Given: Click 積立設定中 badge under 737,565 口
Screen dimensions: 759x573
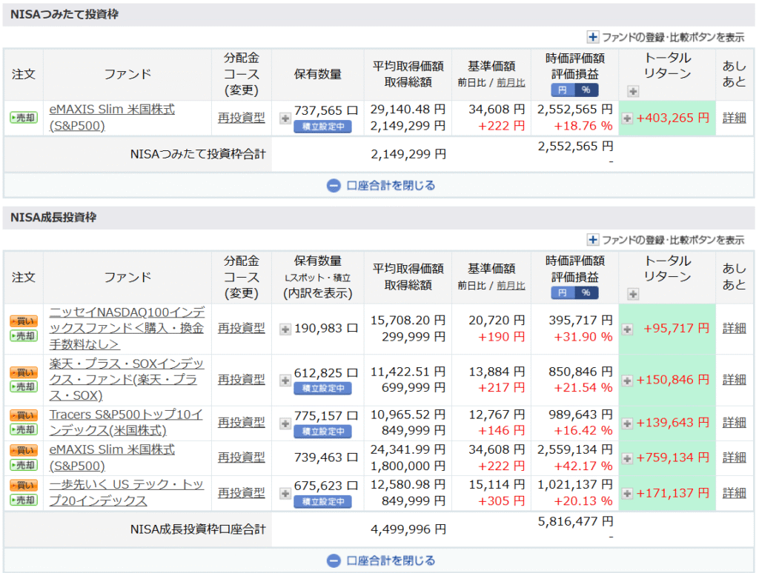Looking at the screenshot, I should pyautogui.click(x=323, y=127).
